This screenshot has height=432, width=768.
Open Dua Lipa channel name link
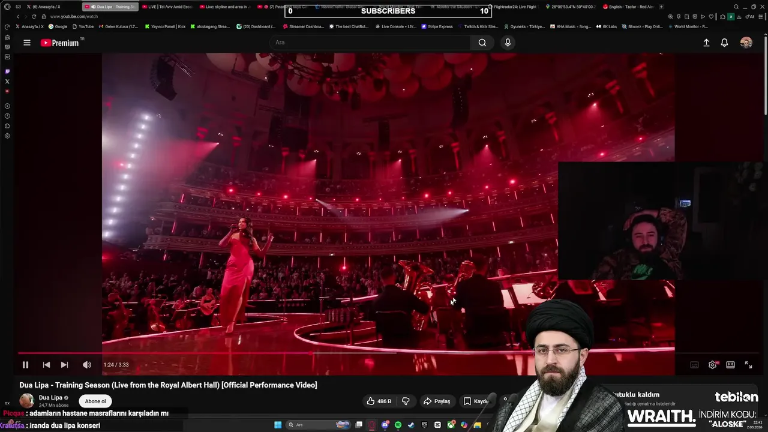[50, 398]
